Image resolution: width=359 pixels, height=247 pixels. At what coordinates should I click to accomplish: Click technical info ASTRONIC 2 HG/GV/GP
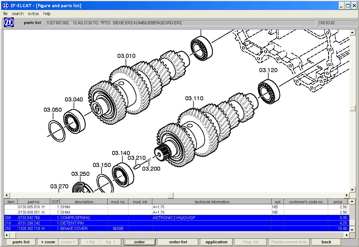(x=174, y=218)
